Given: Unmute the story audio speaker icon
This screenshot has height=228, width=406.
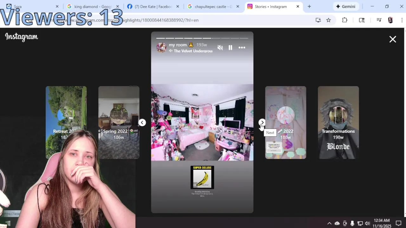Looking at the screenshot, I should [x=220, y=47].
